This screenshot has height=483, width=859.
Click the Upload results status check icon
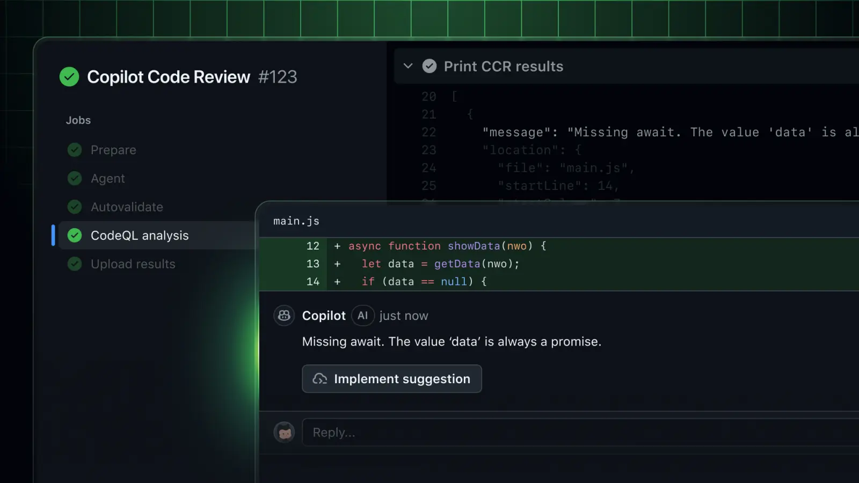coord(75,264)
